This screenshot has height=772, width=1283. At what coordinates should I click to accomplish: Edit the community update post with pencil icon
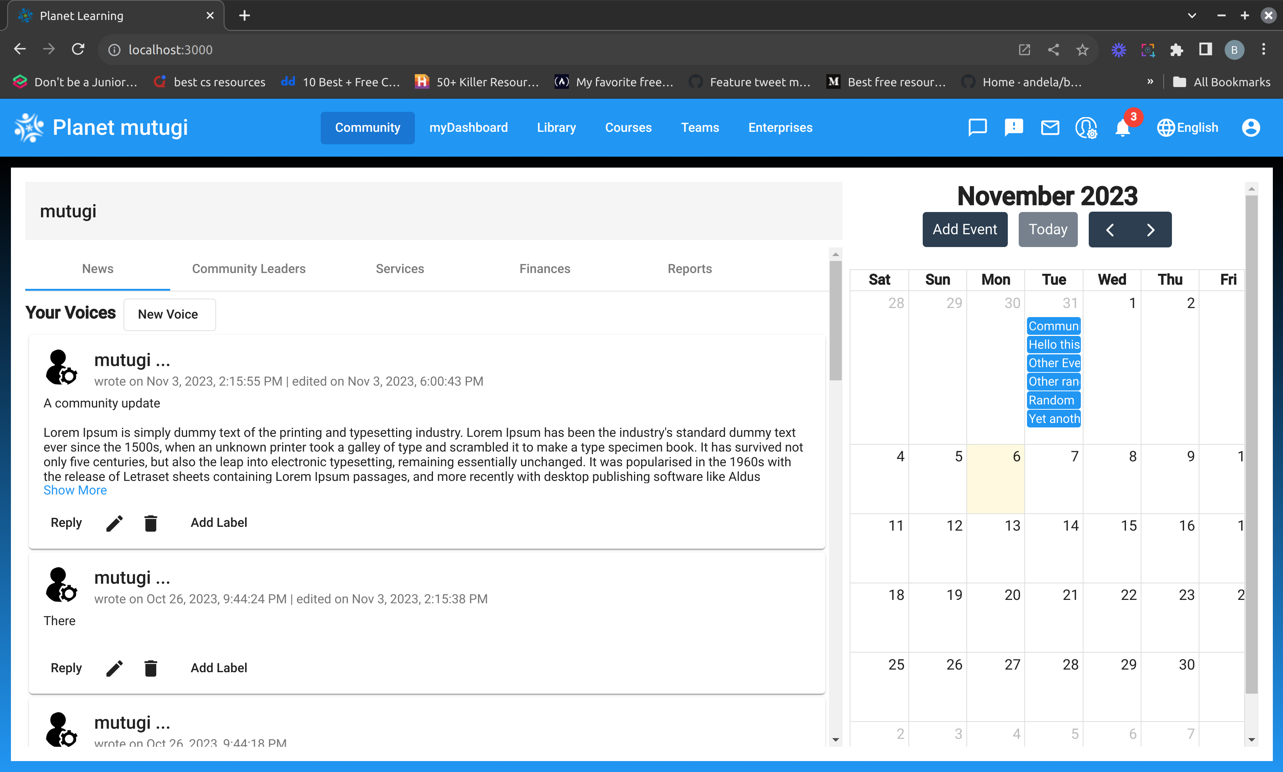point(114,523)
